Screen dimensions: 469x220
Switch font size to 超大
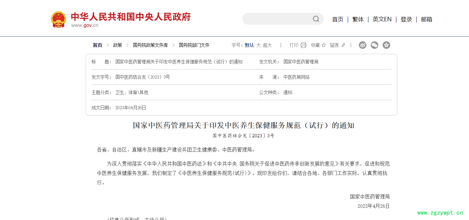point(267,45)
